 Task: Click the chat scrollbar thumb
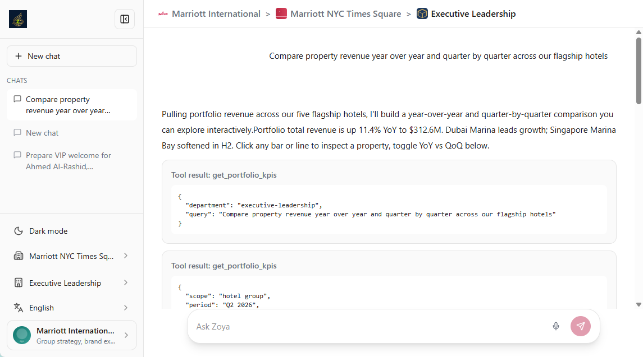pyautogui.click(x=639, y=71)
